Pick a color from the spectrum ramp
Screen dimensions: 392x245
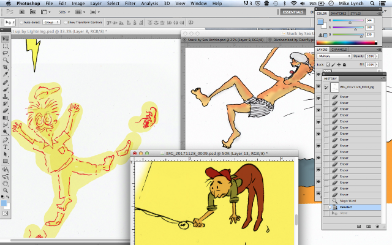click(347, 43)
